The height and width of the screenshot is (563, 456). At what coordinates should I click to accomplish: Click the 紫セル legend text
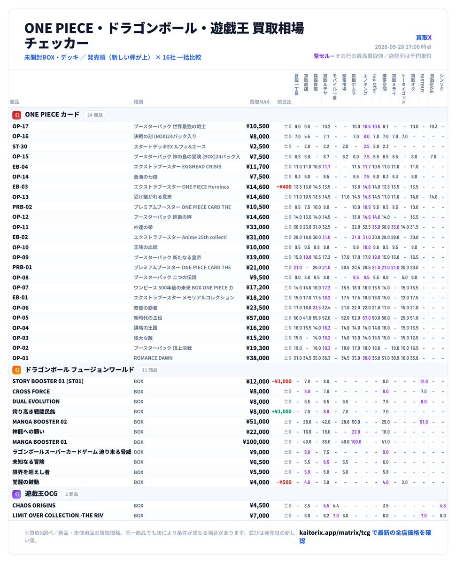[321, 56]
